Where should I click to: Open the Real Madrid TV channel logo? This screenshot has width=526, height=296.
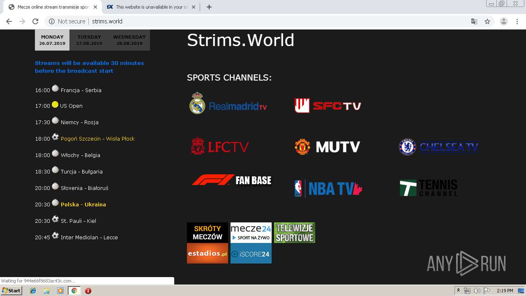coord(228,103)
